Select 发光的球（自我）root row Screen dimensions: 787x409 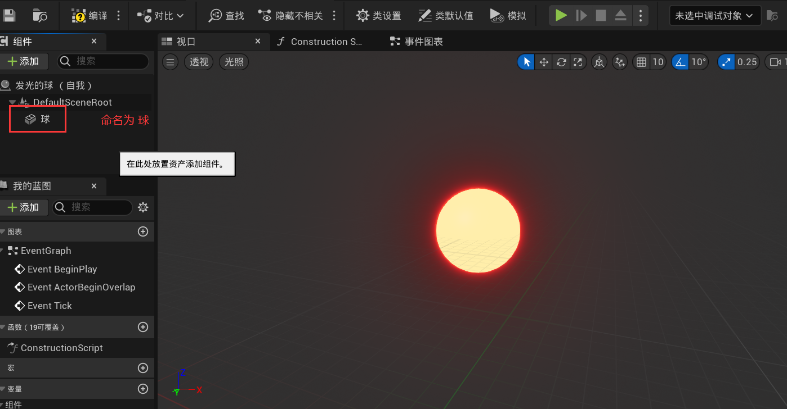coord(77,85)
